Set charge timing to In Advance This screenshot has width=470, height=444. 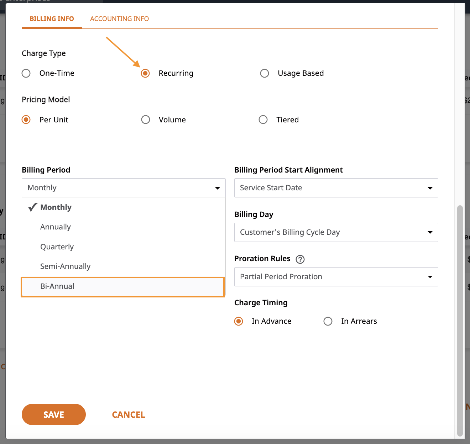point(239,321)
